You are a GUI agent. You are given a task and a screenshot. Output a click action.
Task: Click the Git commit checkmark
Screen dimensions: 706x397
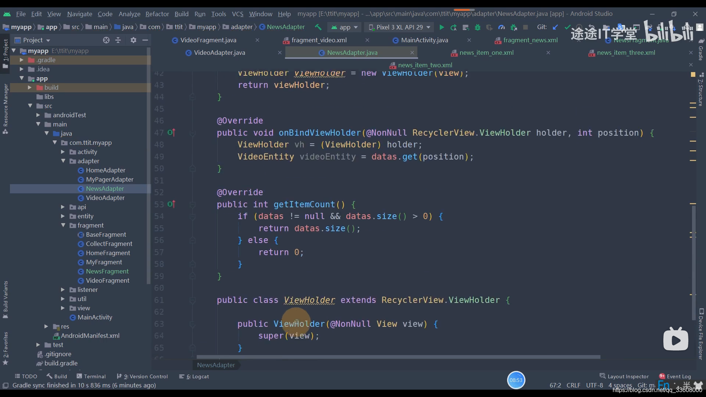567,27
